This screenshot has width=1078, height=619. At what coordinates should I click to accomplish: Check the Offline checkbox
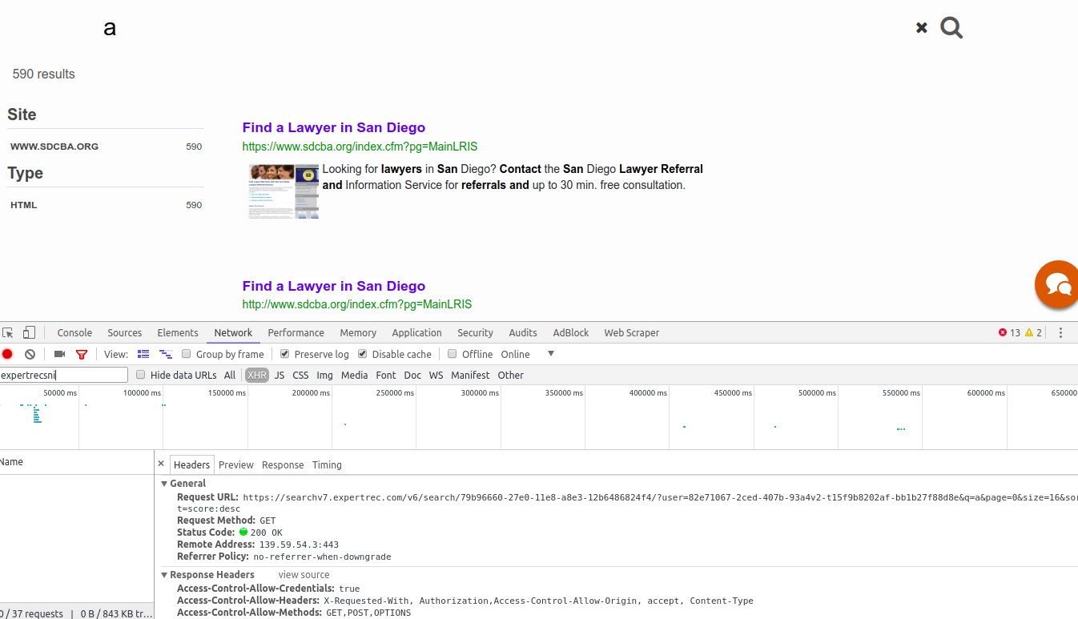pyautogui.click(x=452, y=353)
